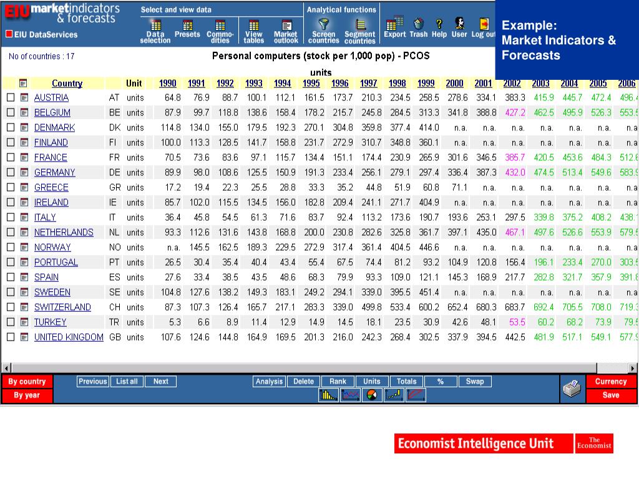Click the Delete button

pyautogui.click(x=304, y=381)
